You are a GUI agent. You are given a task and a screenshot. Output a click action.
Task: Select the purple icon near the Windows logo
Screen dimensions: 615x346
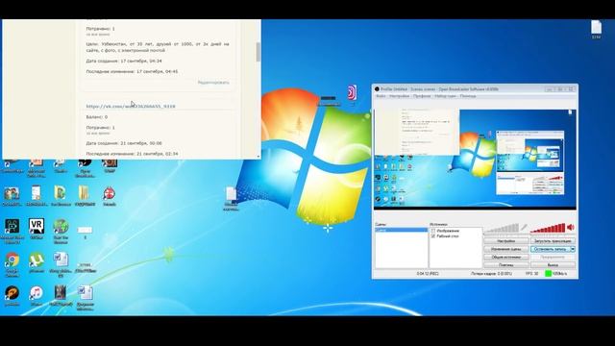(x=352, y=93)
